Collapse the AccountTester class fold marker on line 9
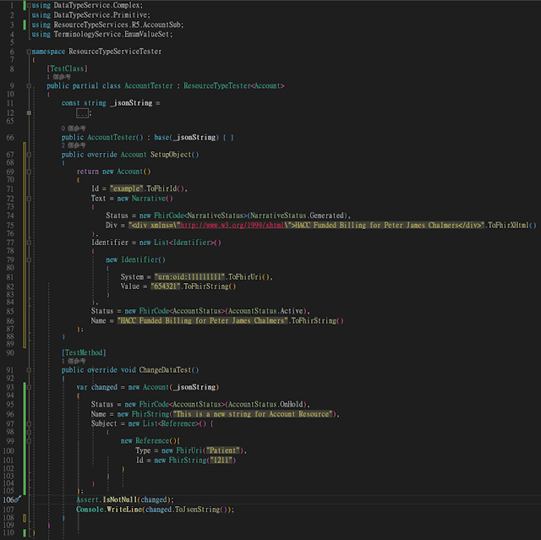The width and height of the screenshot is (541, 540). pyautogui.click(x=29, y=86)
